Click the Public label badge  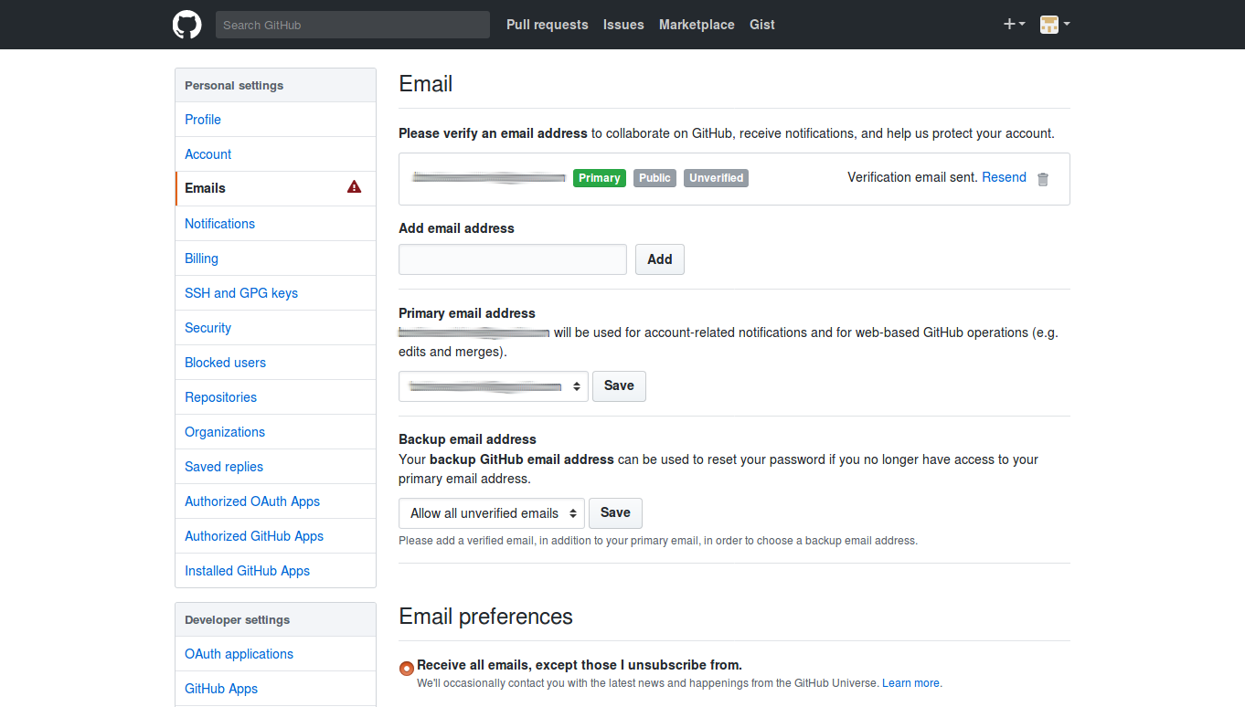654,178
